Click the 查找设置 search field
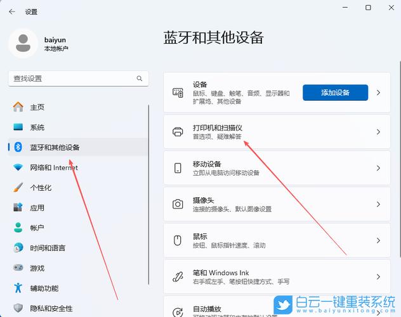Viewport: 401px width, 317px height. tap(78, 79)
